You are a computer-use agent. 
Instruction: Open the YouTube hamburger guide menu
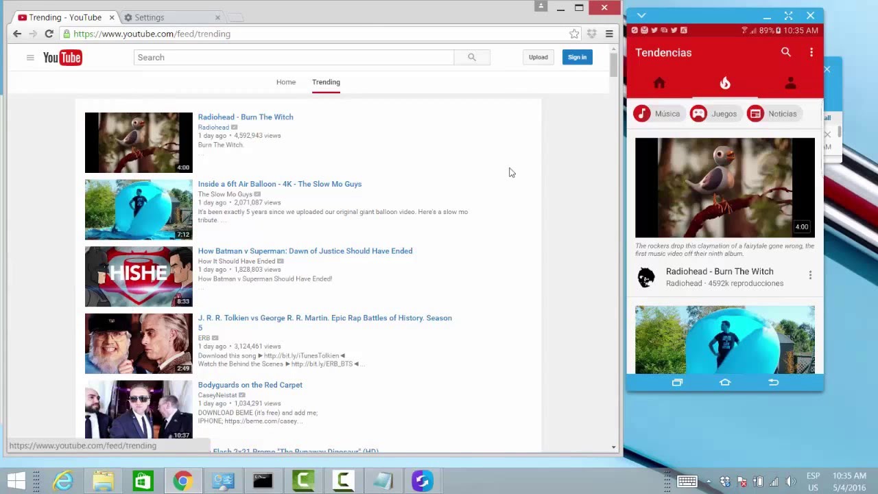click(x=30, y=58)
